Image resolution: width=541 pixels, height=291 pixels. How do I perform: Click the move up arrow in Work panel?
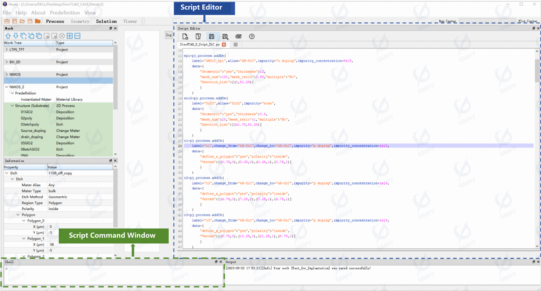point(8,36)
